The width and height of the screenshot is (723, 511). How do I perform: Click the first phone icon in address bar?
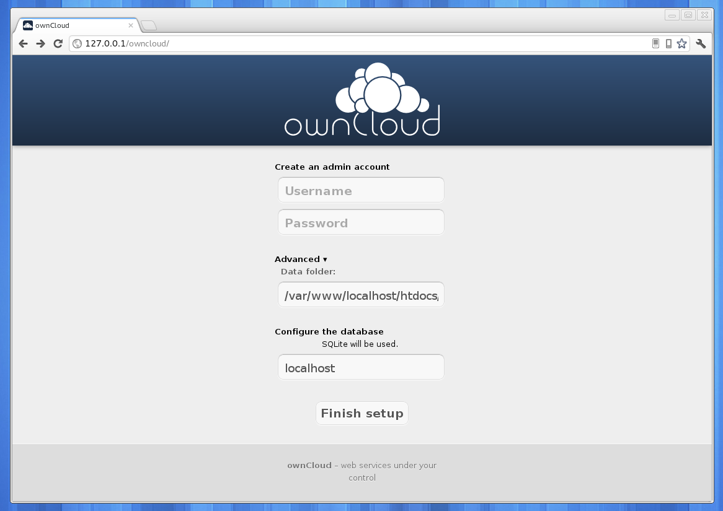[x=655, y=44]
